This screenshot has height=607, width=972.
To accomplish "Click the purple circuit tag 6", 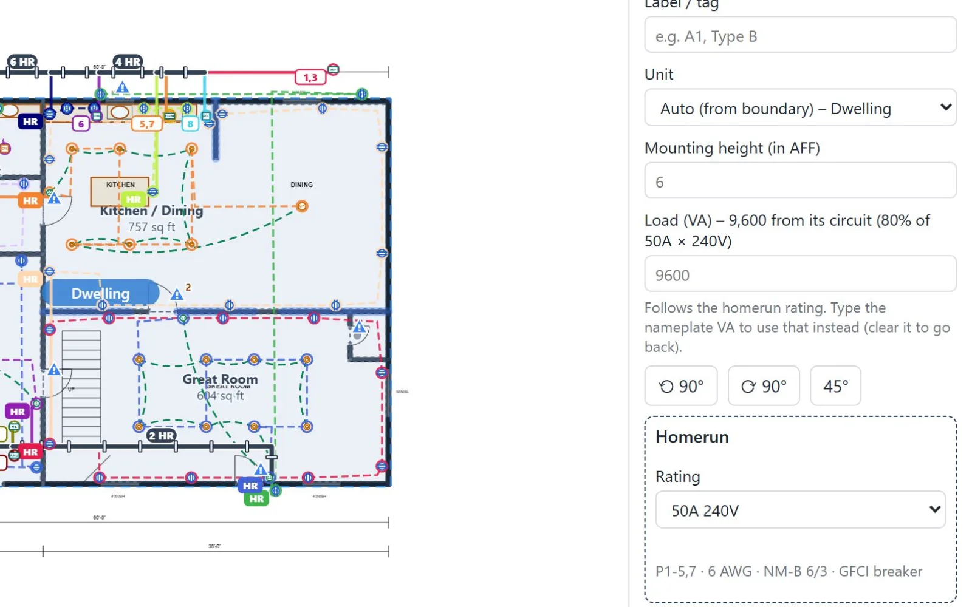I will pos(81,124).
